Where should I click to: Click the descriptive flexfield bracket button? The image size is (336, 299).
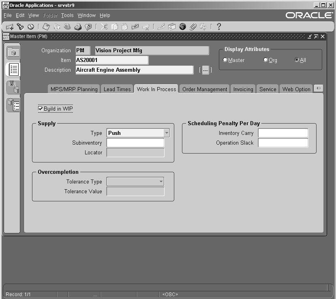(205, 70)
